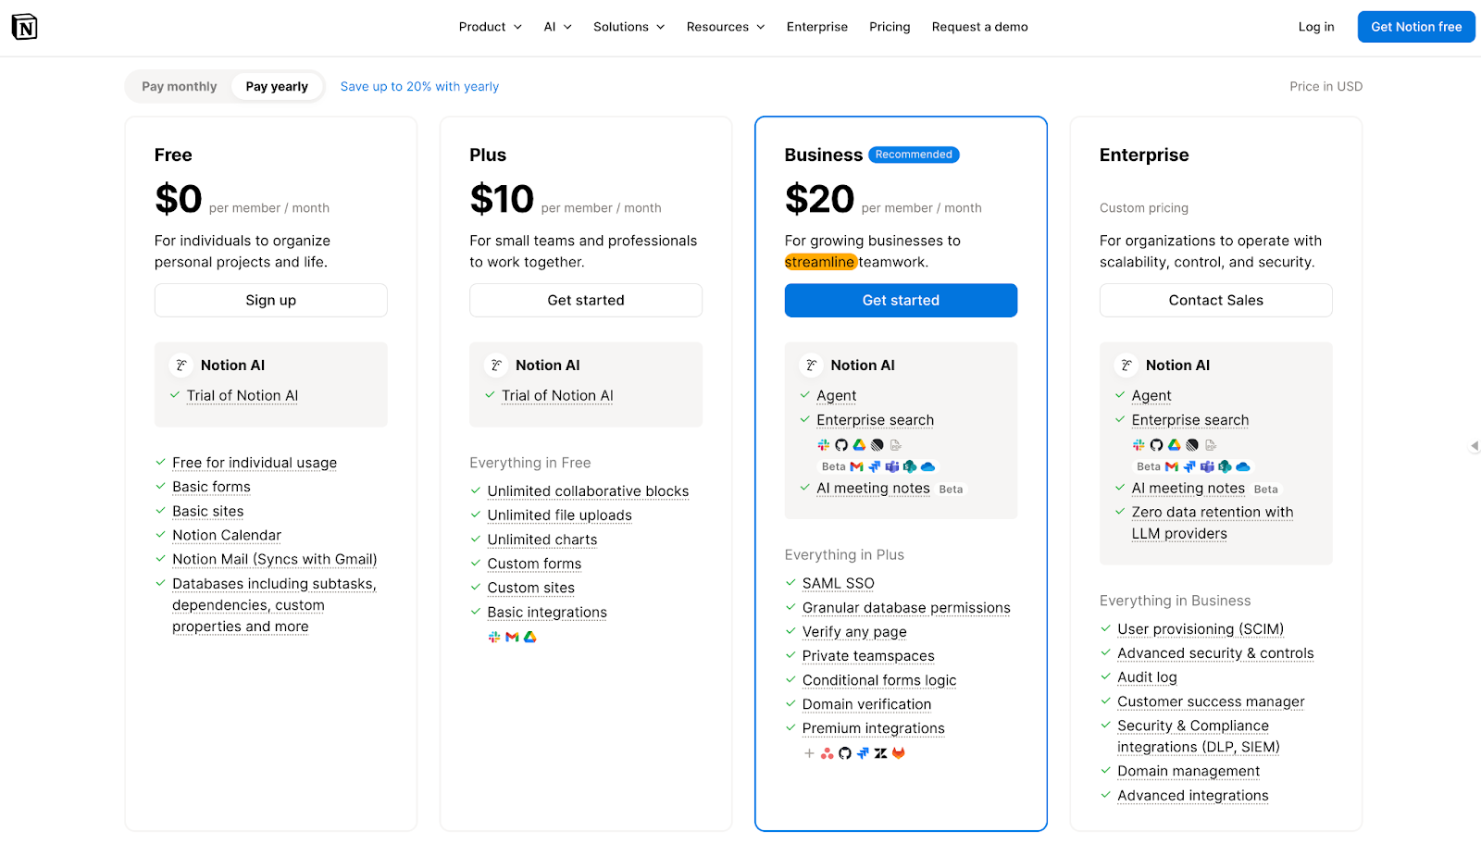
Task: Click Google Drive icon in Business plan
Action: [859, 445]
